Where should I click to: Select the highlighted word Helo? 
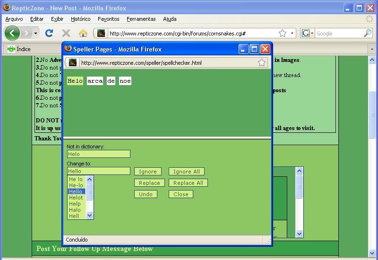click(x=75, y=81)
